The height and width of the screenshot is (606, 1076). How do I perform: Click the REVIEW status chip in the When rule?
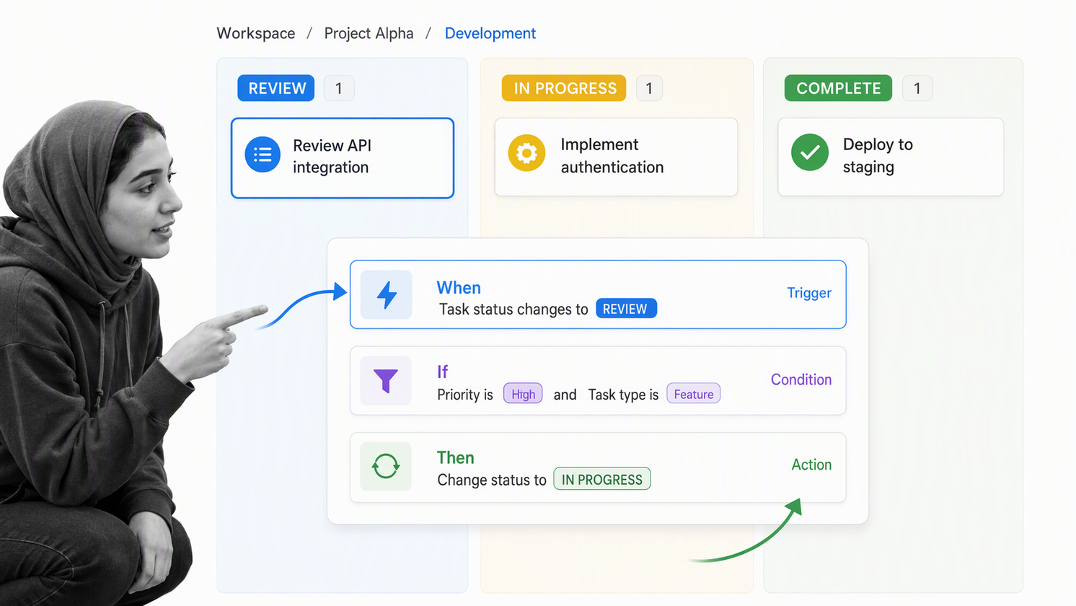[x=626, y=309]
